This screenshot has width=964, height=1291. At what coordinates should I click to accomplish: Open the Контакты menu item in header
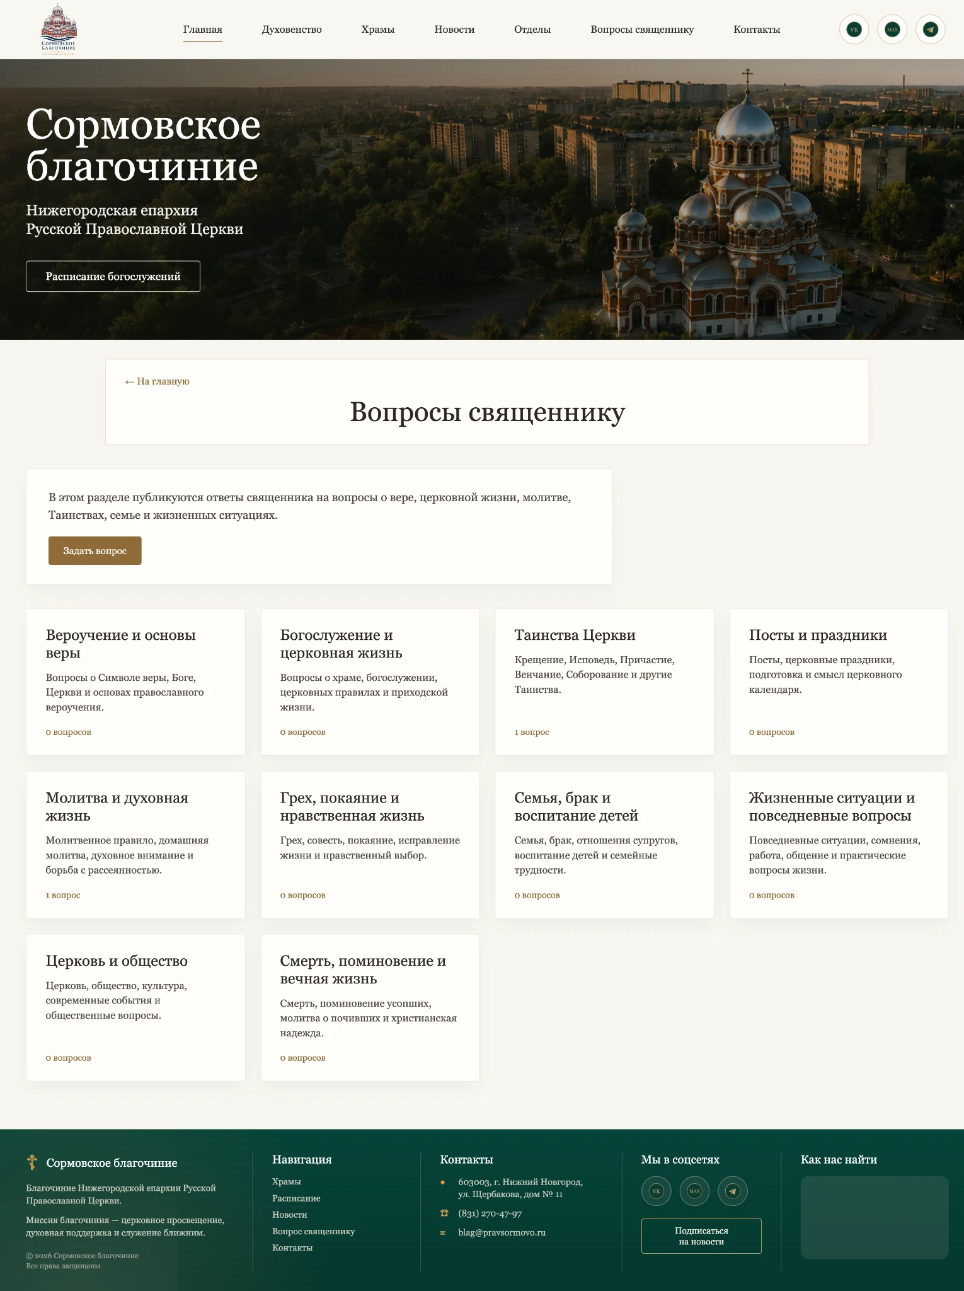tap(757, 30)
